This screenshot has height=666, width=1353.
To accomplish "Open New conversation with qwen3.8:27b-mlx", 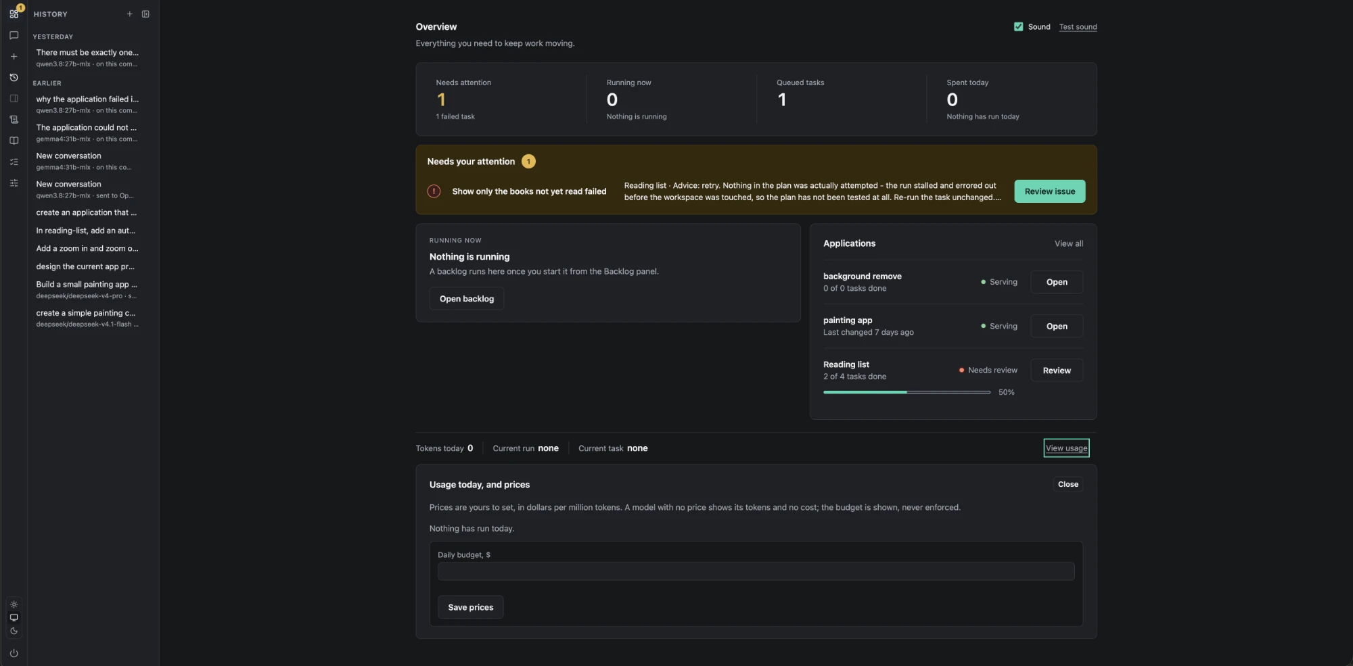I will click(87, 189).
